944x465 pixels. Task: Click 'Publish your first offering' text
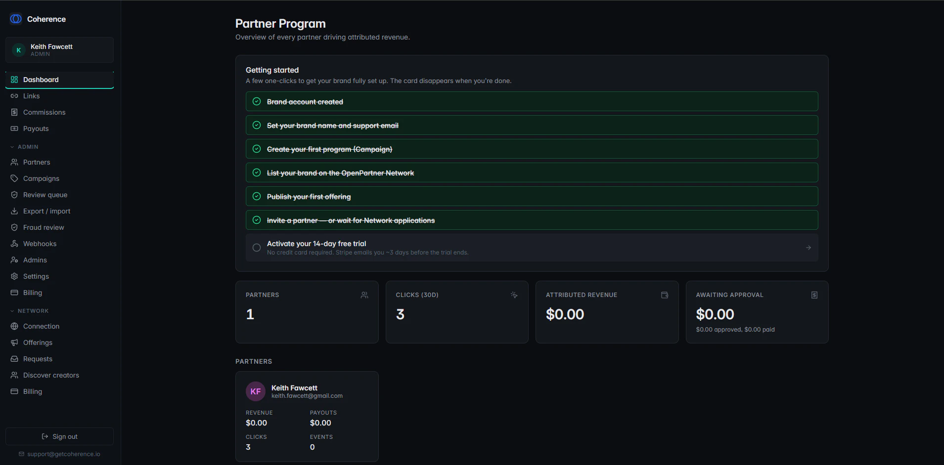click(x=309, y=197)
